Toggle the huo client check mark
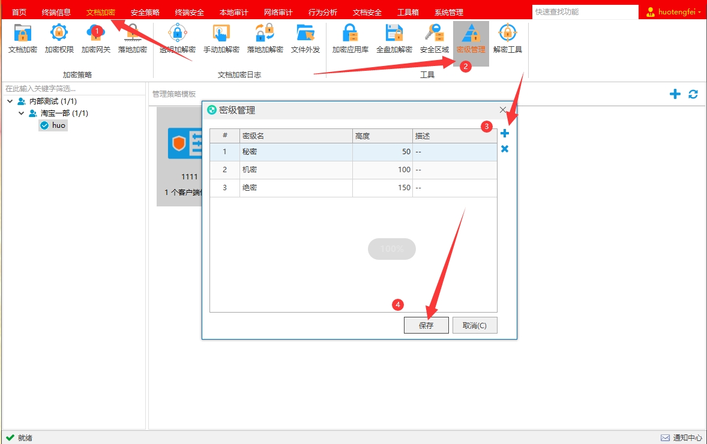 44,125
